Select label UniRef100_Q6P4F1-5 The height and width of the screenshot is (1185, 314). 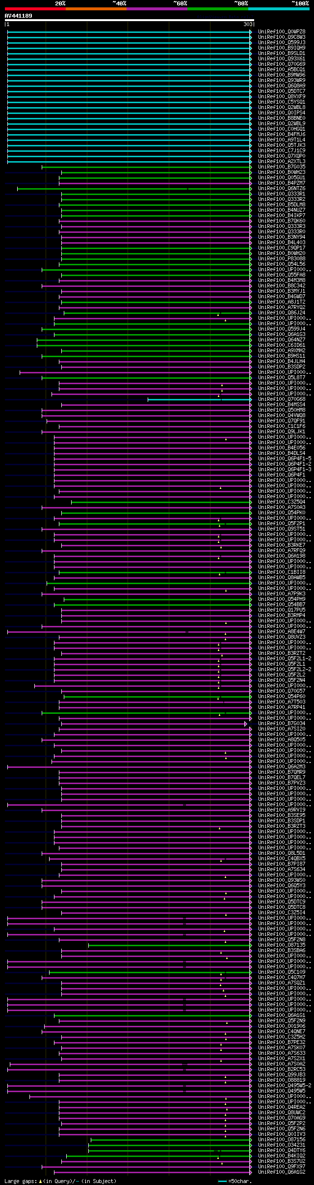click(285, 458)
